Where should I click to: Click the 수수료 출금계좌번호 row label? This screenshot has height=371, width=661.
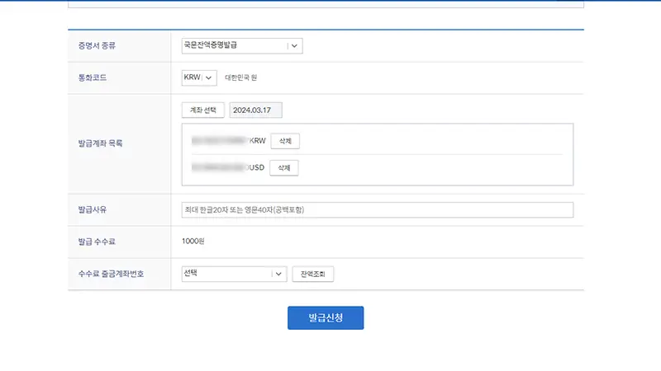111,274
